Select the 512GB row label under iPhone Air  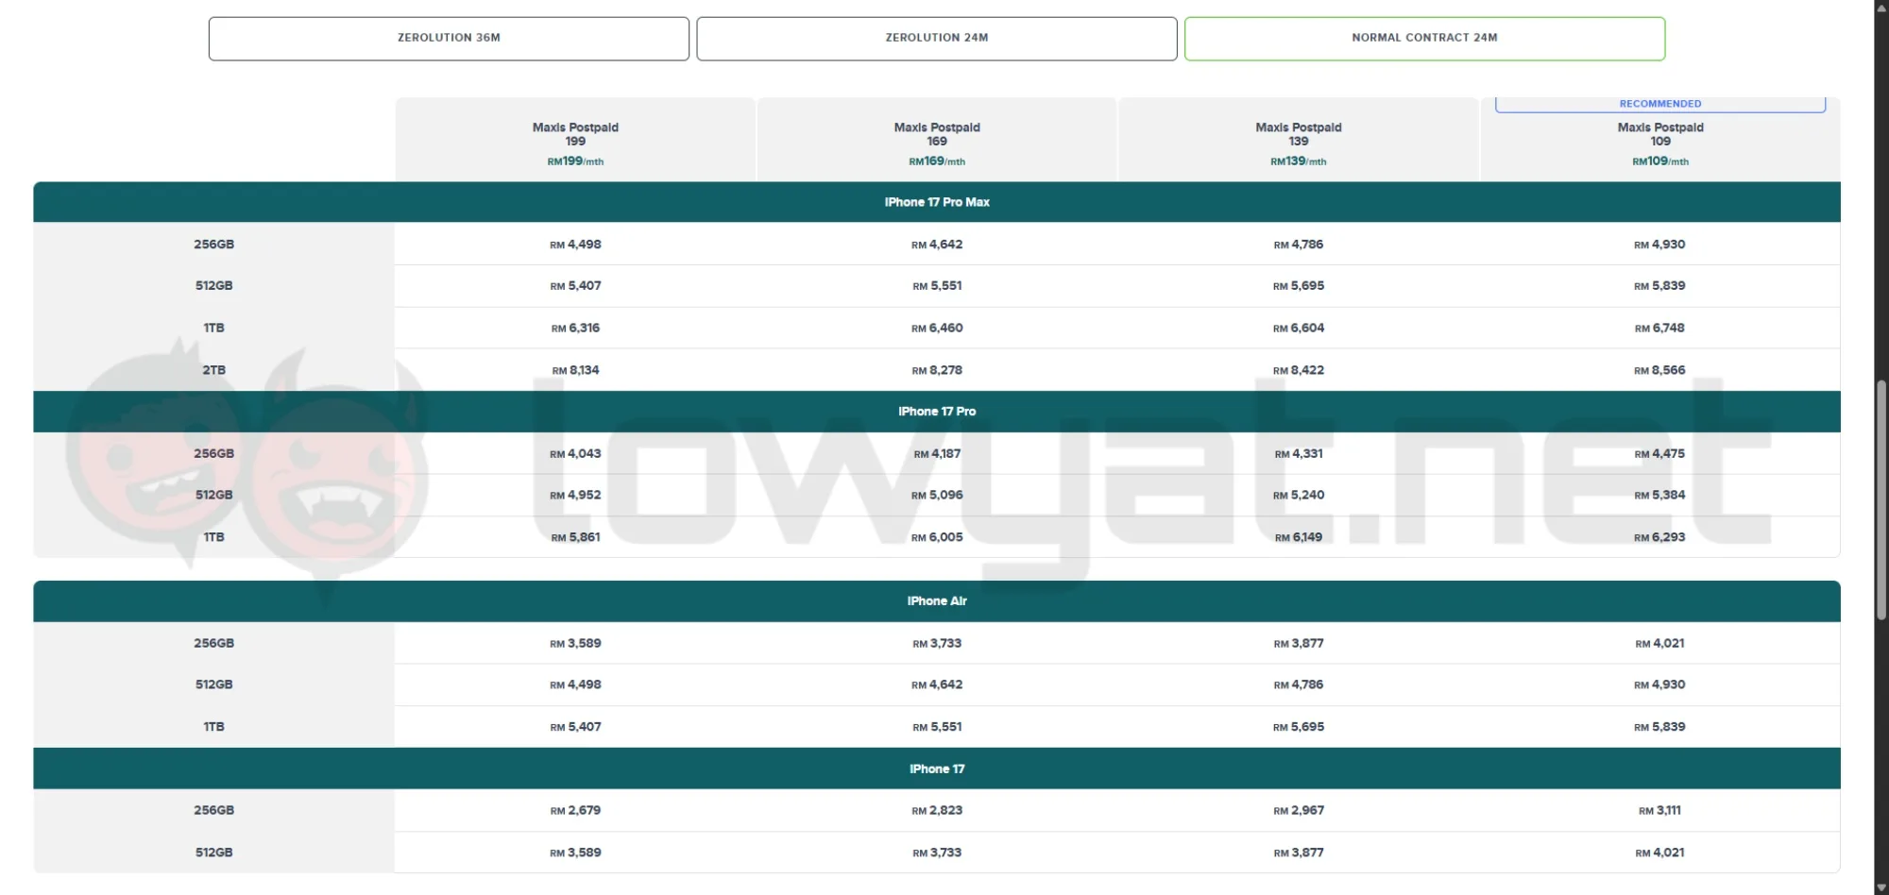click(214, 685)
